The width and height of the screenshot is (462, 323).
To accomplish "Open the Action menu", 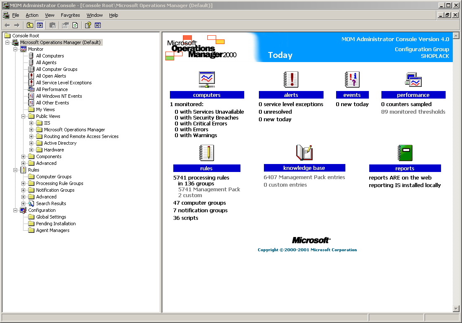I will (x=32, y=15).
